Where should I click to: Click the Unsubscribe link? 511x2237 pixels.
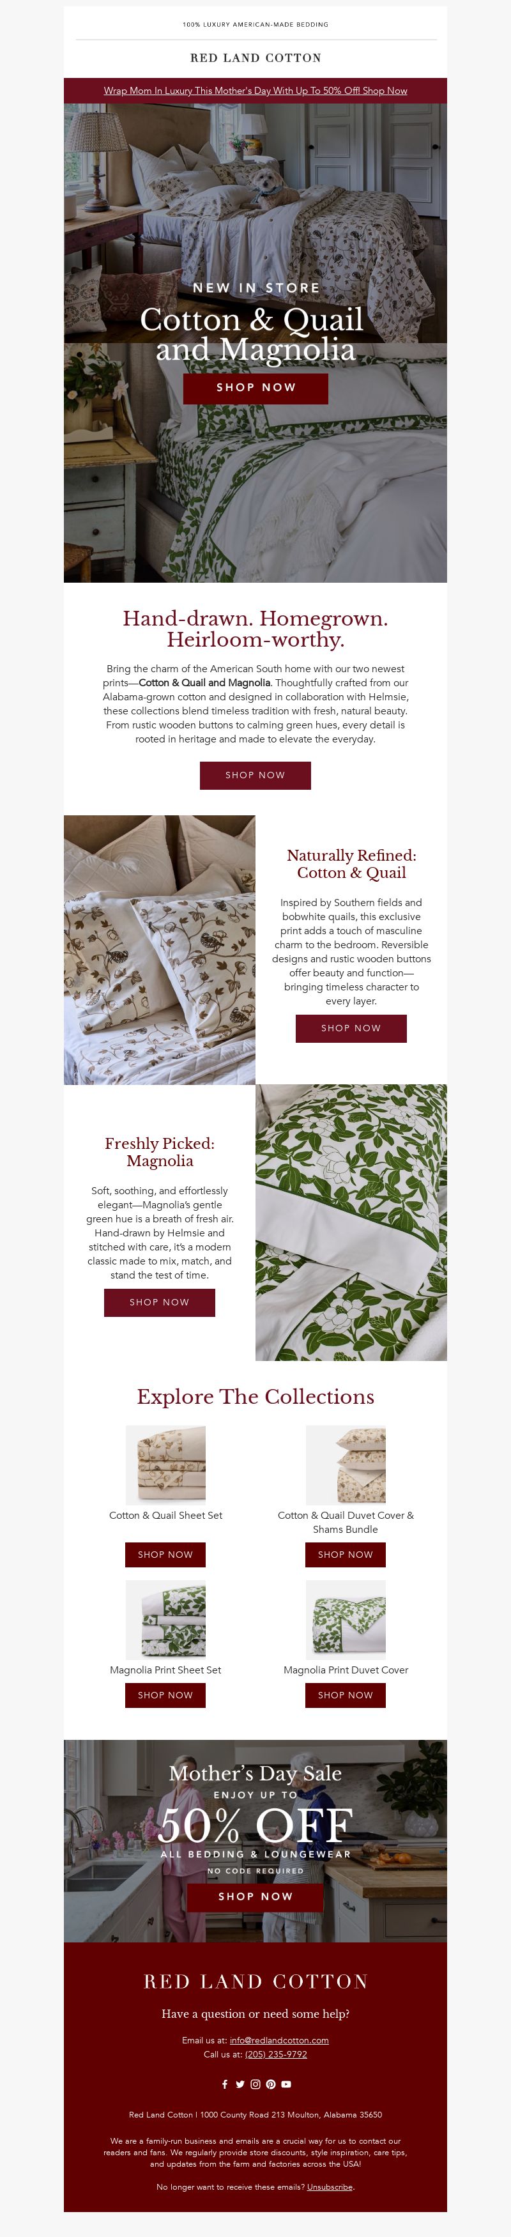pyautogui.click(x=330, y=2187)
